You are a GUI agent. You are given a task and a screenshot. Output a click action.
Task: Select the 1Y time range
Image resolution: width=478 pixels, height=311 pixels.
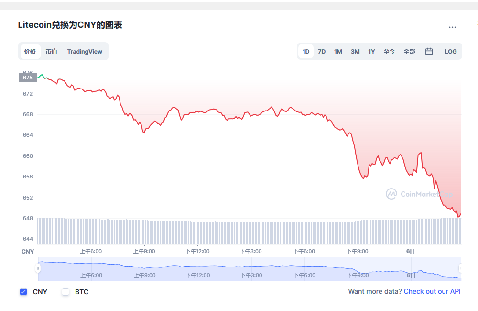click(x=371, y=52)
